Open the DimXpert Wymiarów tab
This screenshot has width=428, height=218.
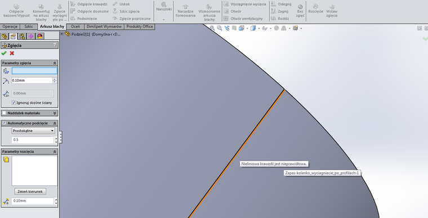tap(104, 26)
